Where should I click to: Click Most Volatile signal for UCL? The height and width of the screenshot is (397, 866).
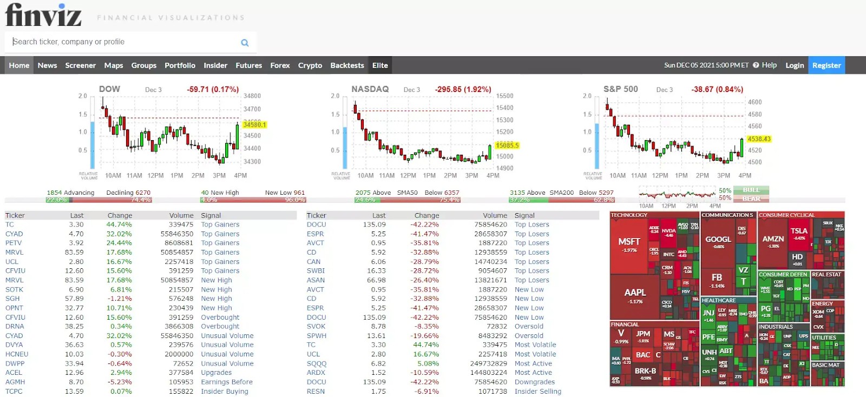tap(535, 354)
